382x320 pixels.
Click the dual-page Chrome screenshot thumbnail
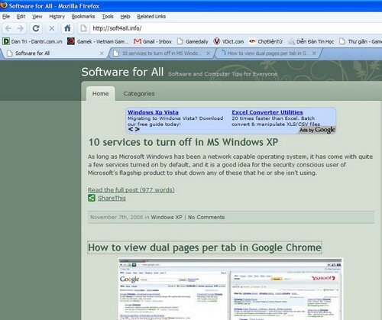231,289
